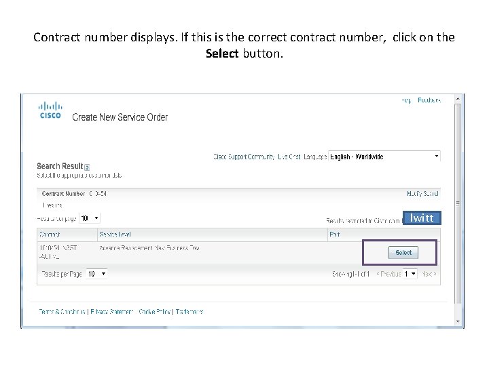The width and height of the screenshot is (489, 366).
Task: Click the Next pagination link
Action: coord(429,274)
